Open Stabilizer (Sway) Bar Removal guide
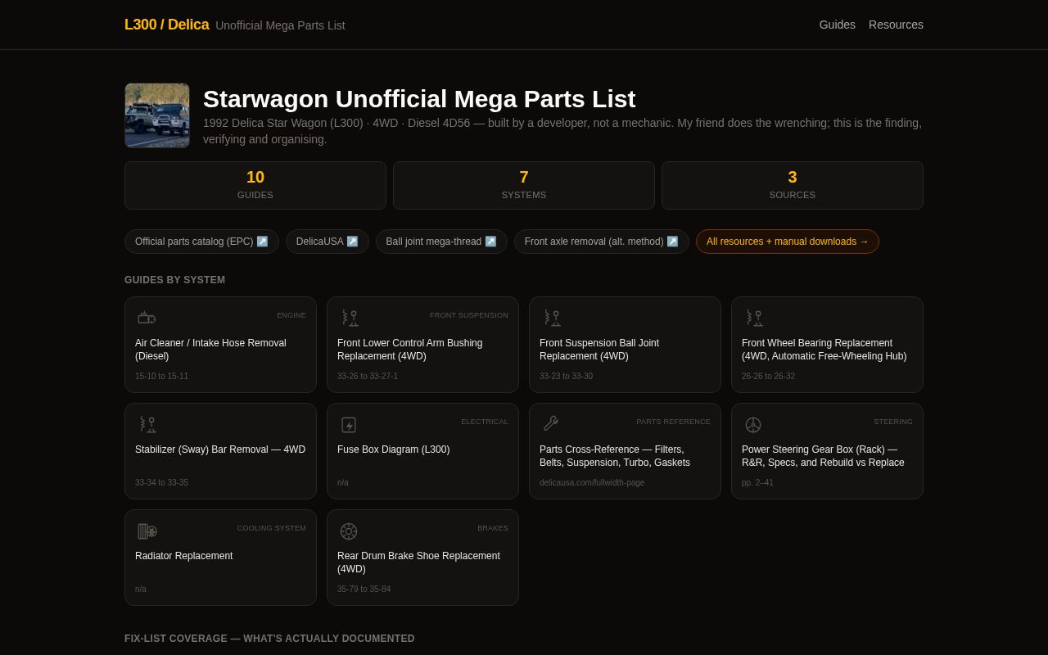 [x=220, y=449]
